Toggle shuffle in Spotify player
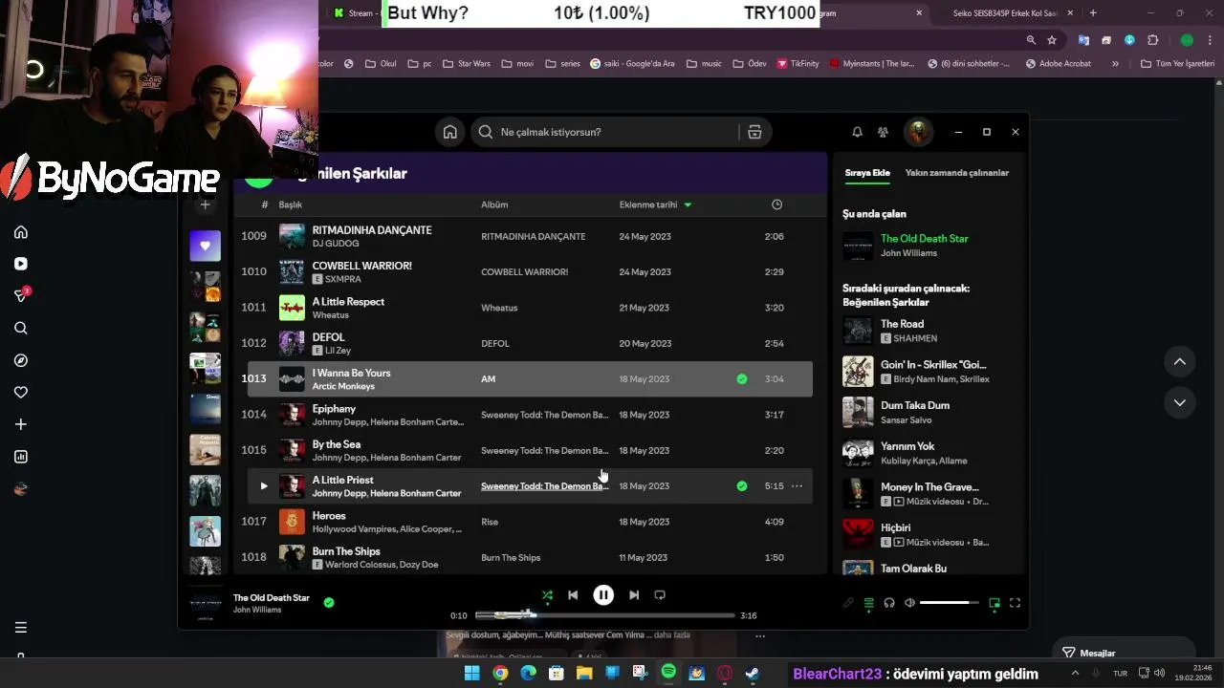Image resolution: width=1224 pixels, height=688 pixels. pos(547,594)
